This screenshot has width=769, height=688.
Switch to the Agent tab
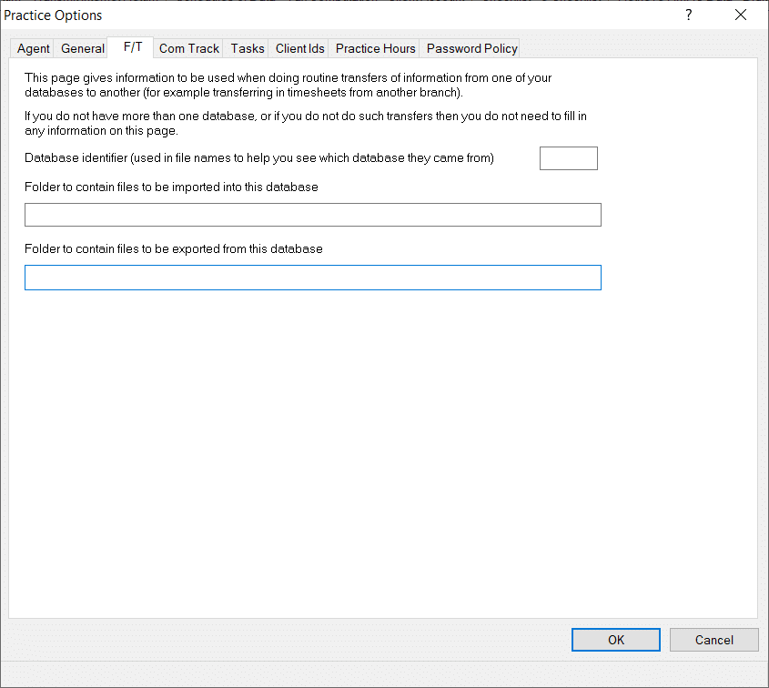pyautogui.click(x=33, y=48)
